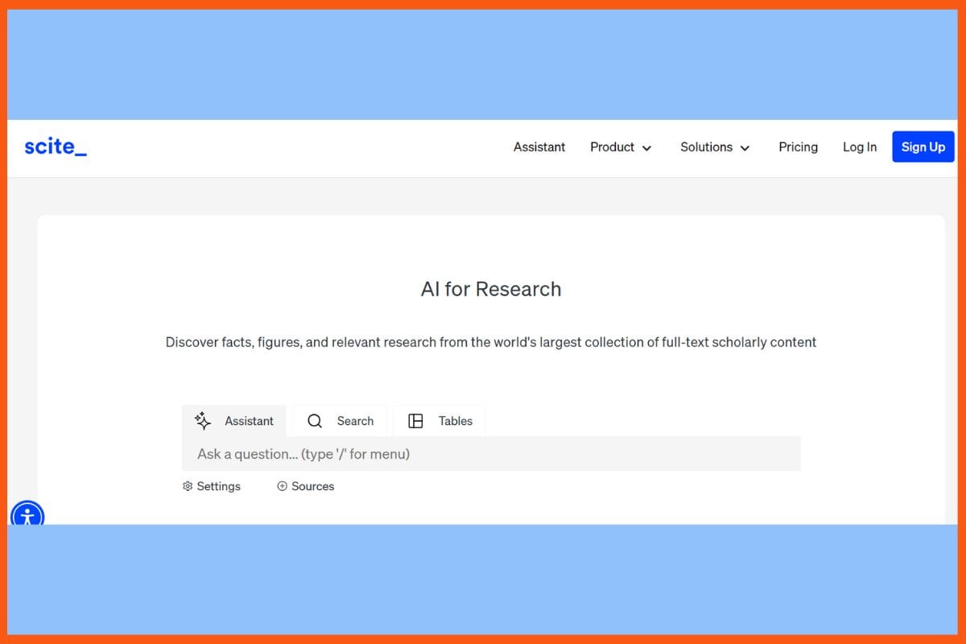
Task: Expand the Solutions dropdown
Action: (715, 147)
